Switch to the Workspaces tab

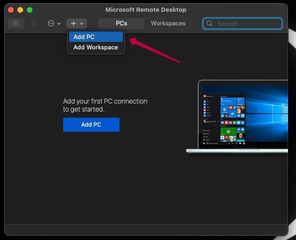(x=168, y=24)
